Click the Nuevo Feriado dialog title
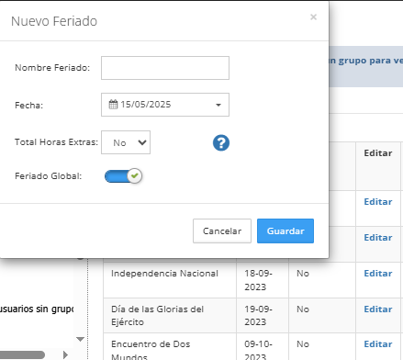 point(54,21)
